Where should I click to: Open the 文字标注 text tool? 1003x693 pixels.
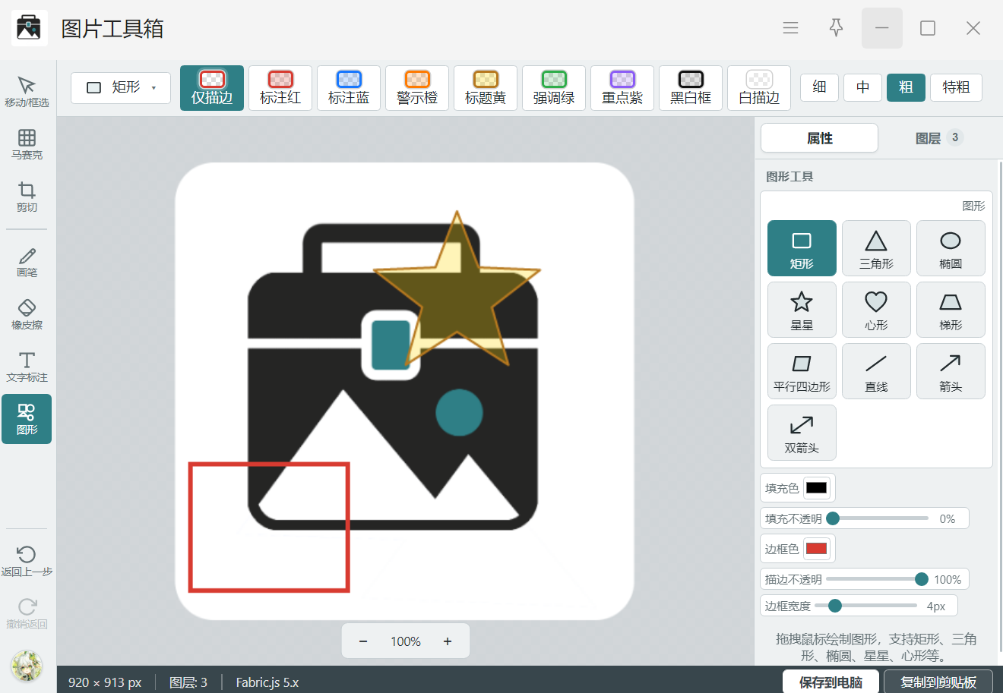click(27, 367)
